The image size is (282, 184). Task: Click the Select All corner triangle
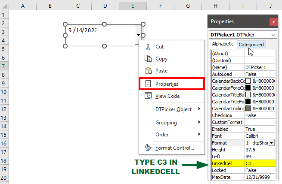4,6
